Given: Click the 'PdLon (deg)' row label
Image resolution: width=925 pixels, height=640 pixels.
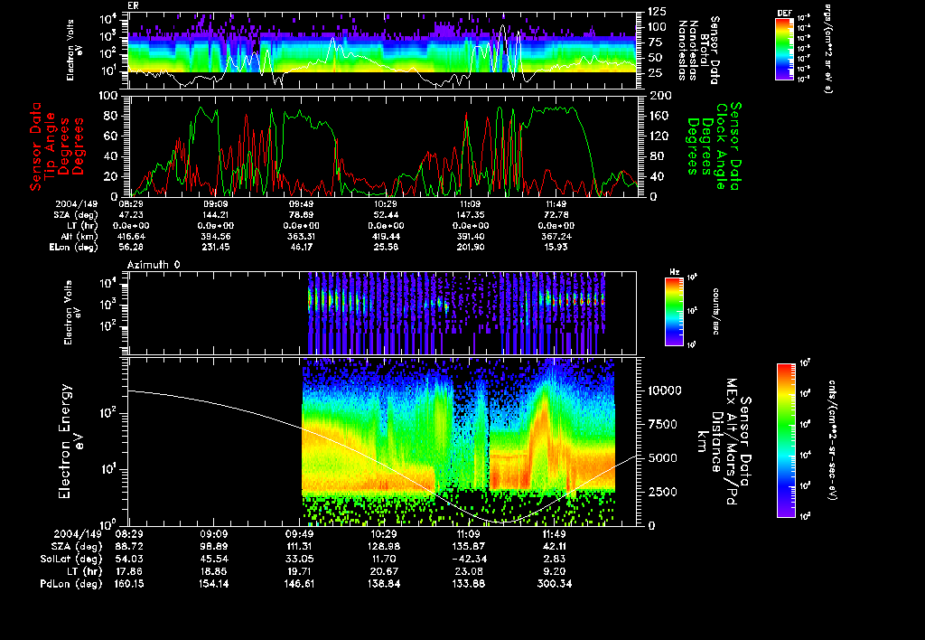Looking at the screenshot, I should [x=70, y=583].
